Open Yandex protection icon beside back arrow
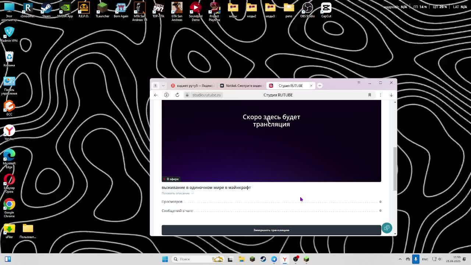Viewport: 471px width, 265px height. (166, 95)
